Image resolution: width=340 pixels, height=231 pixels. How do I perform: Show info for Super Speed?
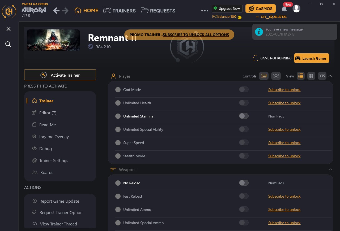click(x=118, y=143)
